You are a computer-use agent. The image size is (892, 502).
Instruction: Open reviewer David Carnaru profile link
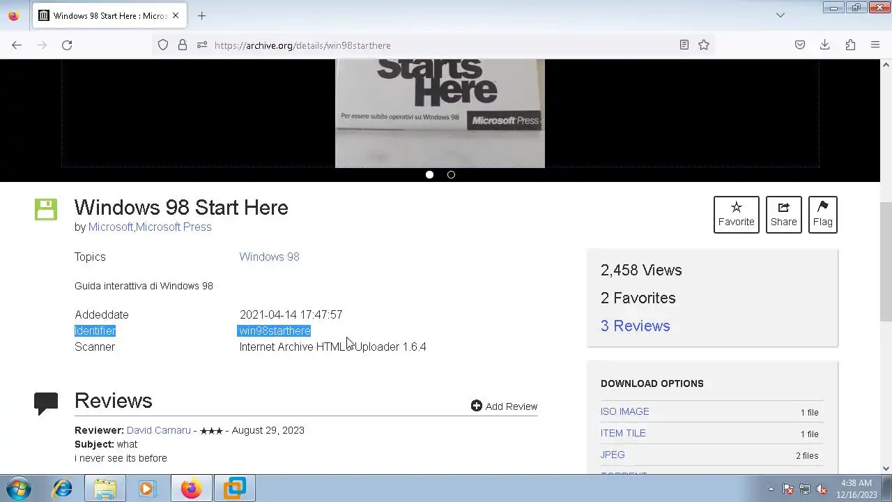click(x=158, y=430)
